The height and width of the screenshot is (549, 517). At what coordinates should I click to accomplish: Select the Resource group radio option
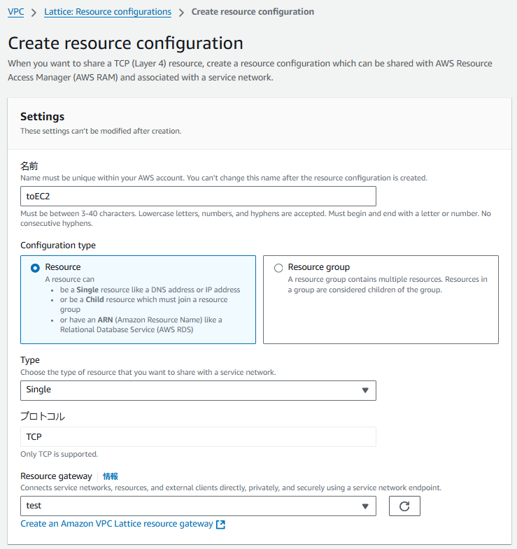tap(278, 268)
